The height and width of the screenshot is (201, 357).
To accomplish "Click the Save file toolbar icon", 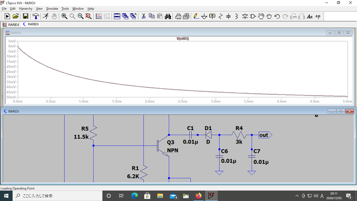I will [x=25, y=16].
